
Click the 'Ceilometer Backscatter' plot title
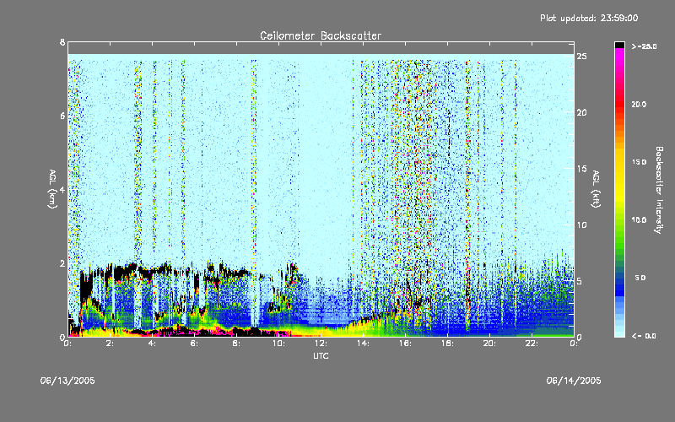click(321, 35)
